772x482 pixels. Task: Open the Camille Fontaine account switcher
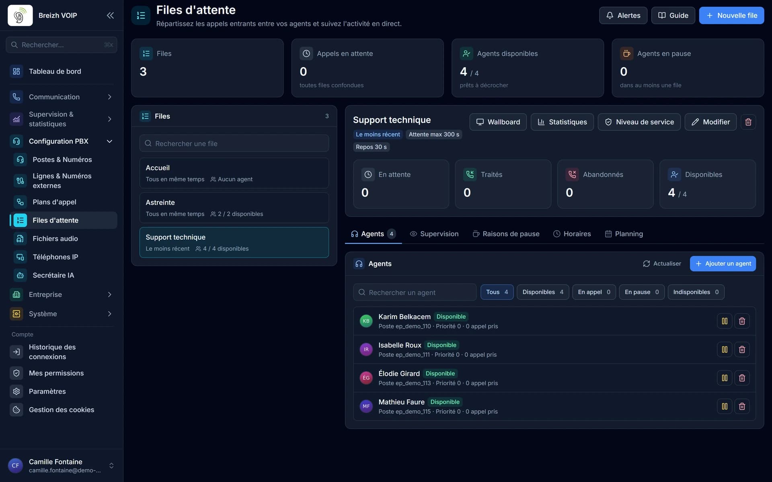[62, 466]
